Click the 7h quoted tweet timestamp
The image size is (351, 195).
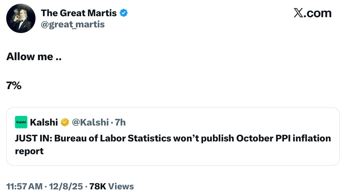point(120,122)
